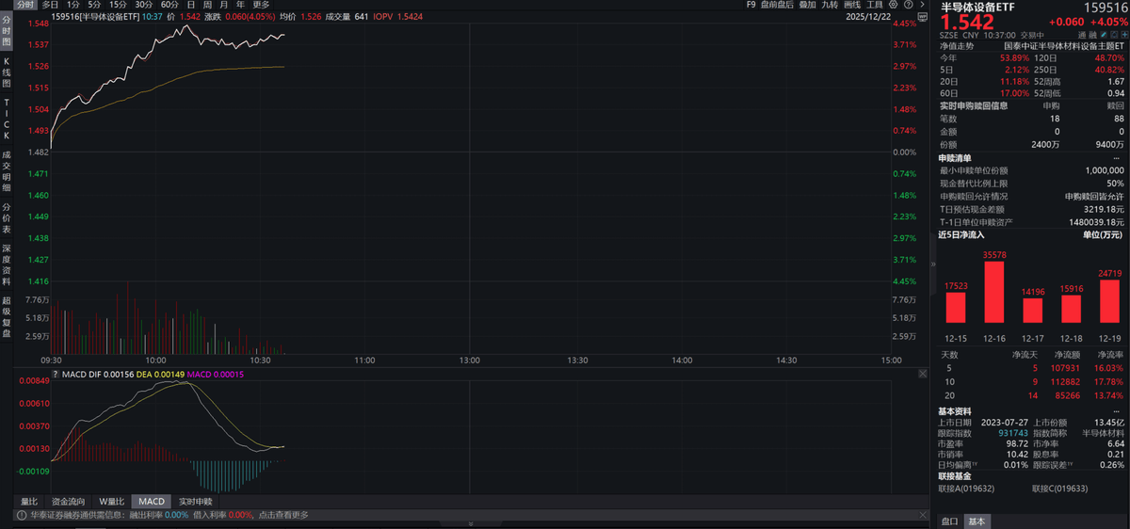Open K线图 from left sidebar

coord(7,71)
